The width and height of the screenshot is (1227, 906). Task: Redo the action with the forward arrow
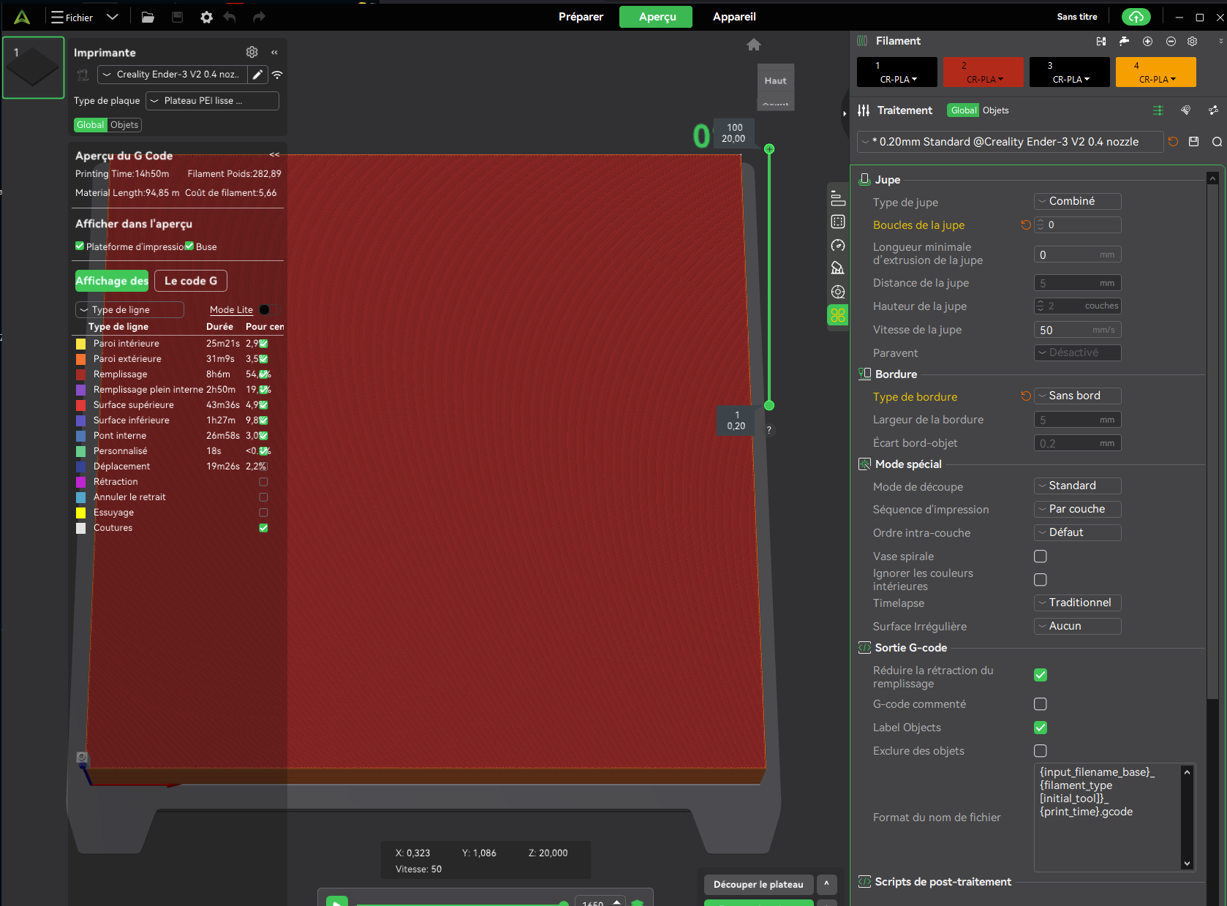pyautogui.click(x=259, y=17)
